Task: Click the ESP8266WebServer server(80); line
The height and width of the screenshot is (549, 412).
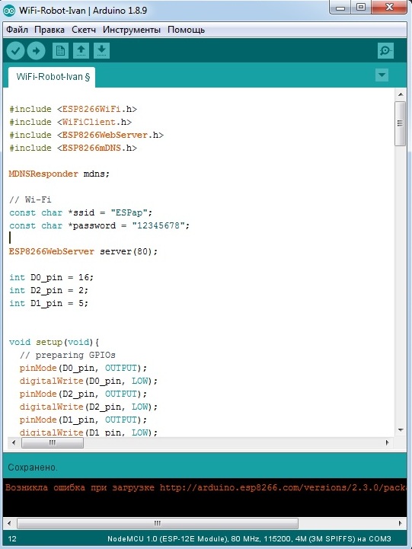Action: click(83, 252)
